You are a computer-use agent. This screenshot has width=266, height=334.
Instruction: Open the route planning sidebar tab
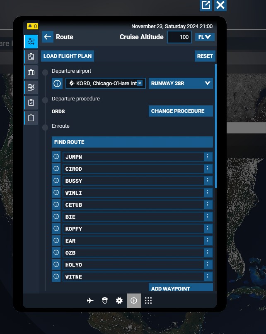(31, 42)
